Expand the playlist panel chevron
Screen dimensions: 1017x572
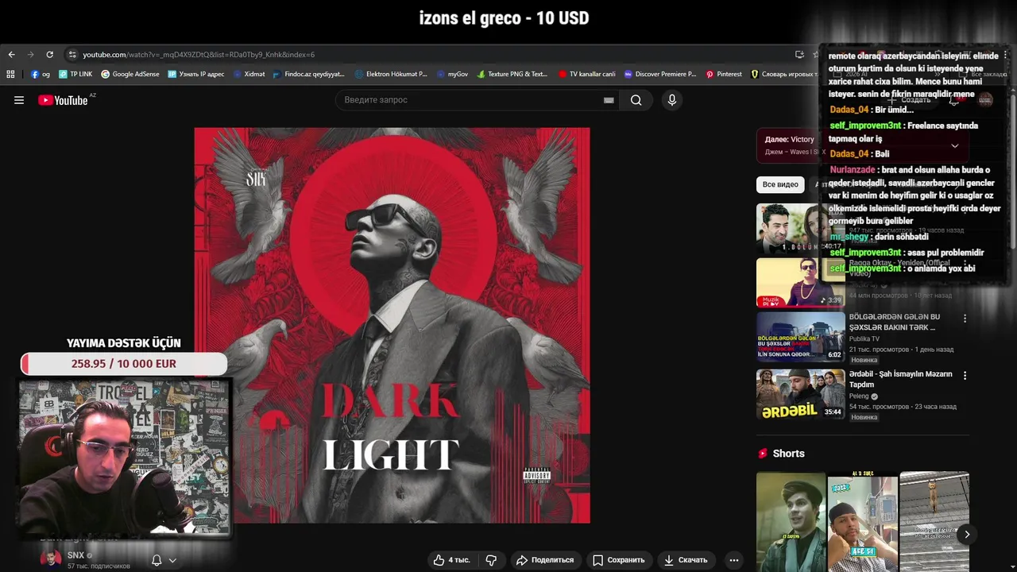[x=955, y=146]
